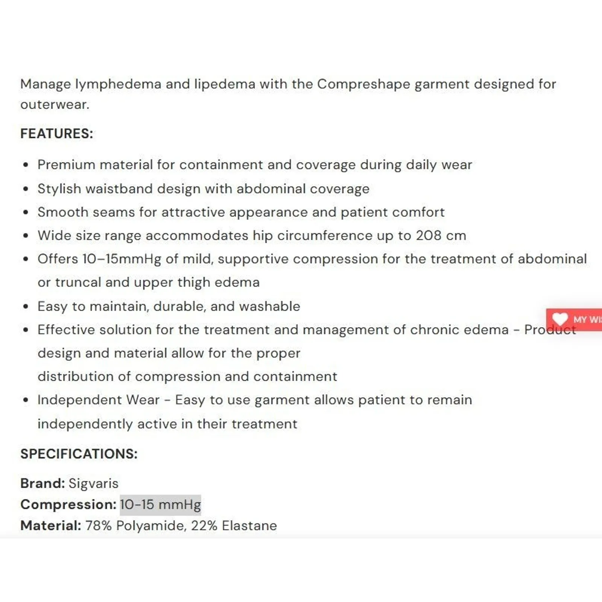Click the white heart wishlist icon
The height and width of the screenshot is (602, 602).
(559, 319)
